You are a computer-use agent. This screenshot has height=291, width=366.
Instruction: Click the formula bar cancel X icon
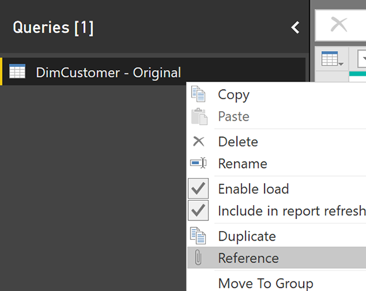coord(339,24)
